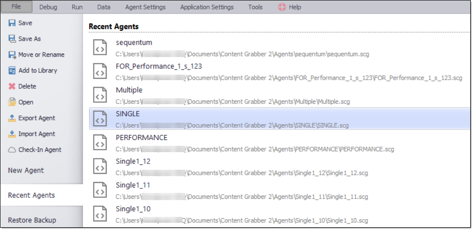Viewport: 473px width, 230px height.
Task: Open the Application Settings menu
Action: point(207,7)
